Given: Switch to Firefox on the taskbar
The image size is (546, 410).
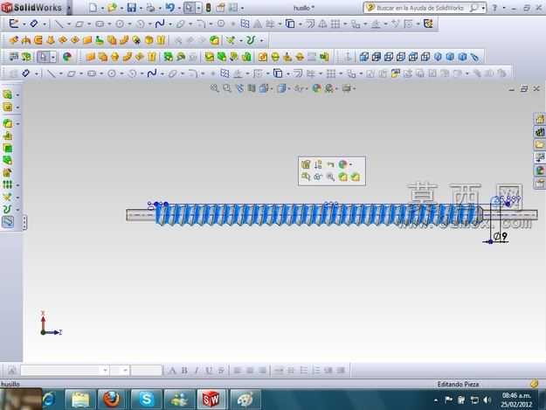Looking at the screenshot, I should coord(112,400).
